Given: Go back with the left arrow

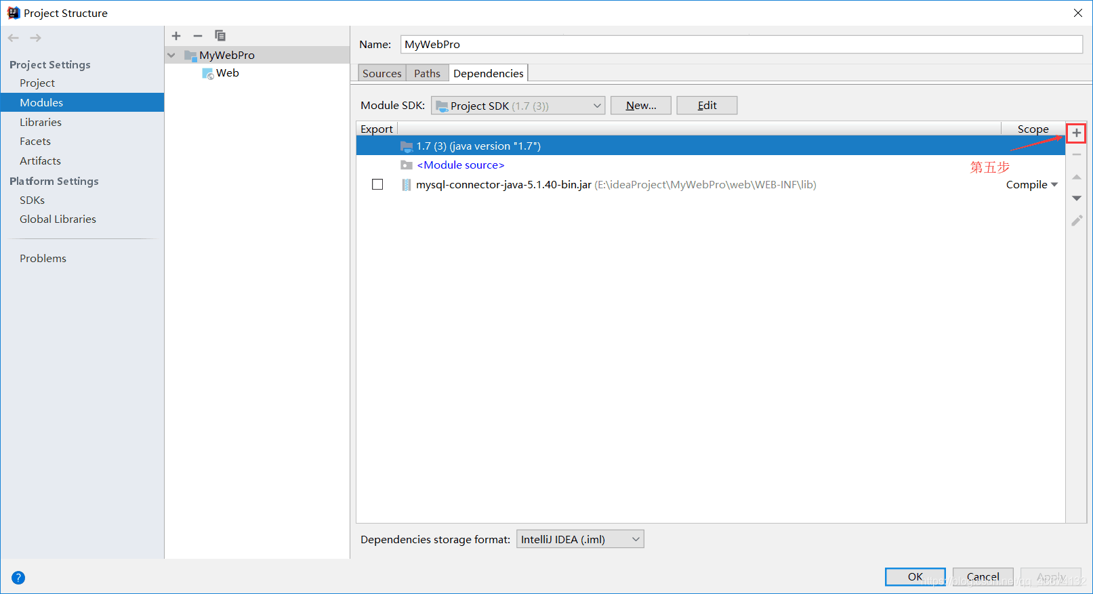Looking at the screenshot, I should coord(14,38).
